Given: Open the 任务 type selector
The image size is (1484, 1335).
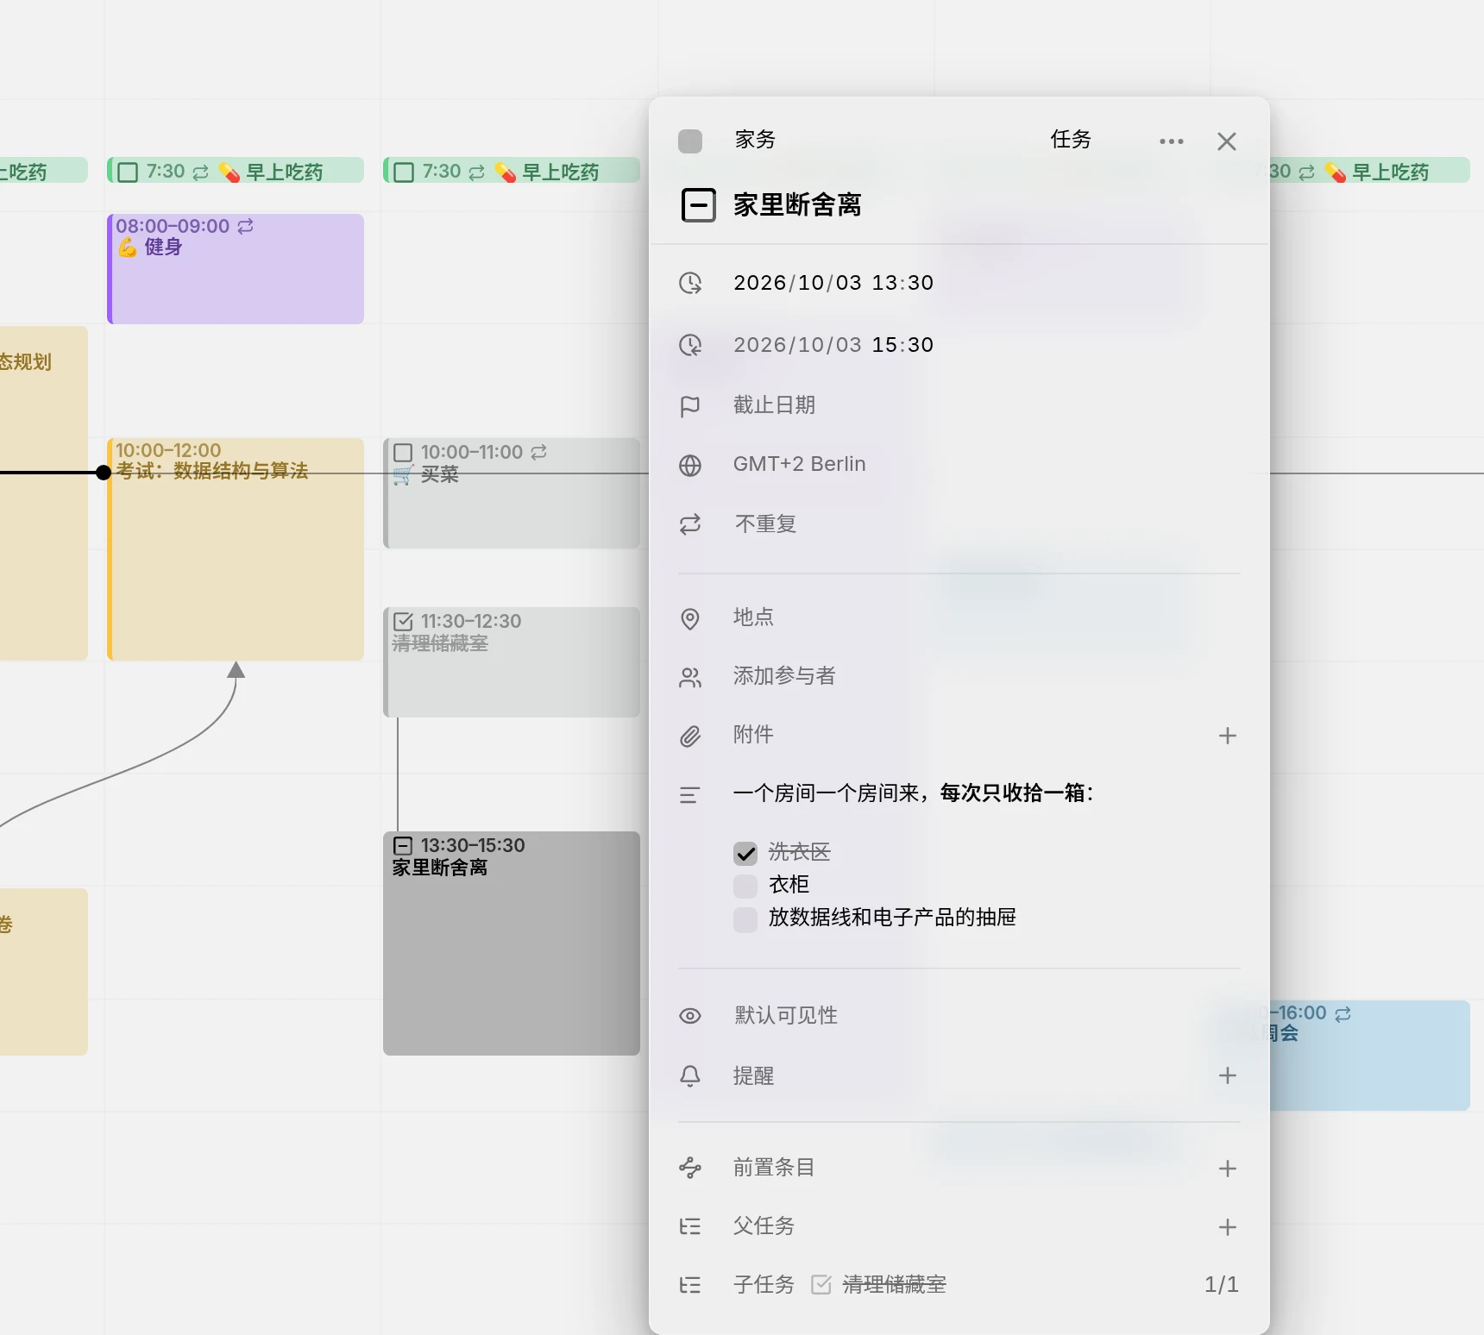Looking at the screenshot, I should pos(1071,140).
